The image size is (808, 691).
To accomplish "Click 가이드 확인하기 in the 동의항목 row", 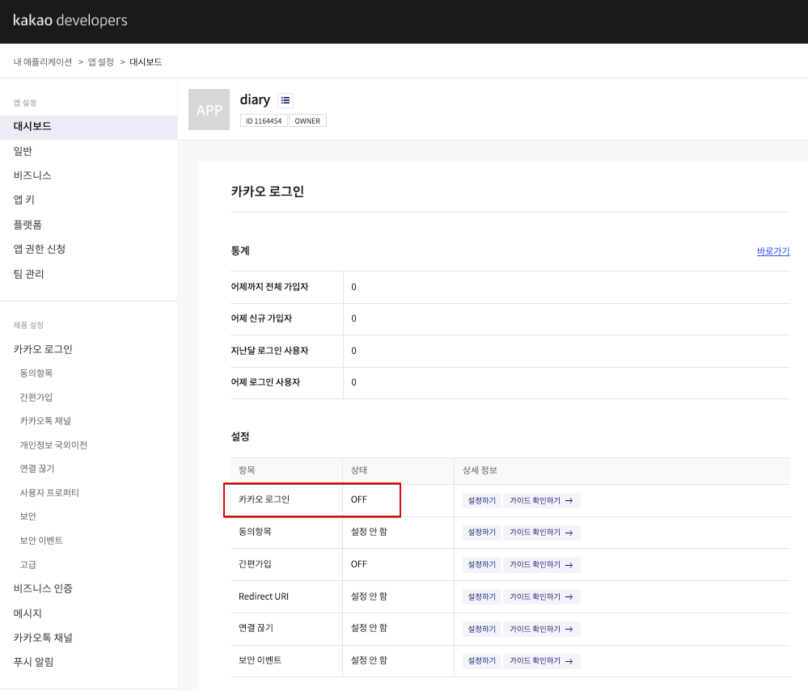I will click(x=542, y=533).
